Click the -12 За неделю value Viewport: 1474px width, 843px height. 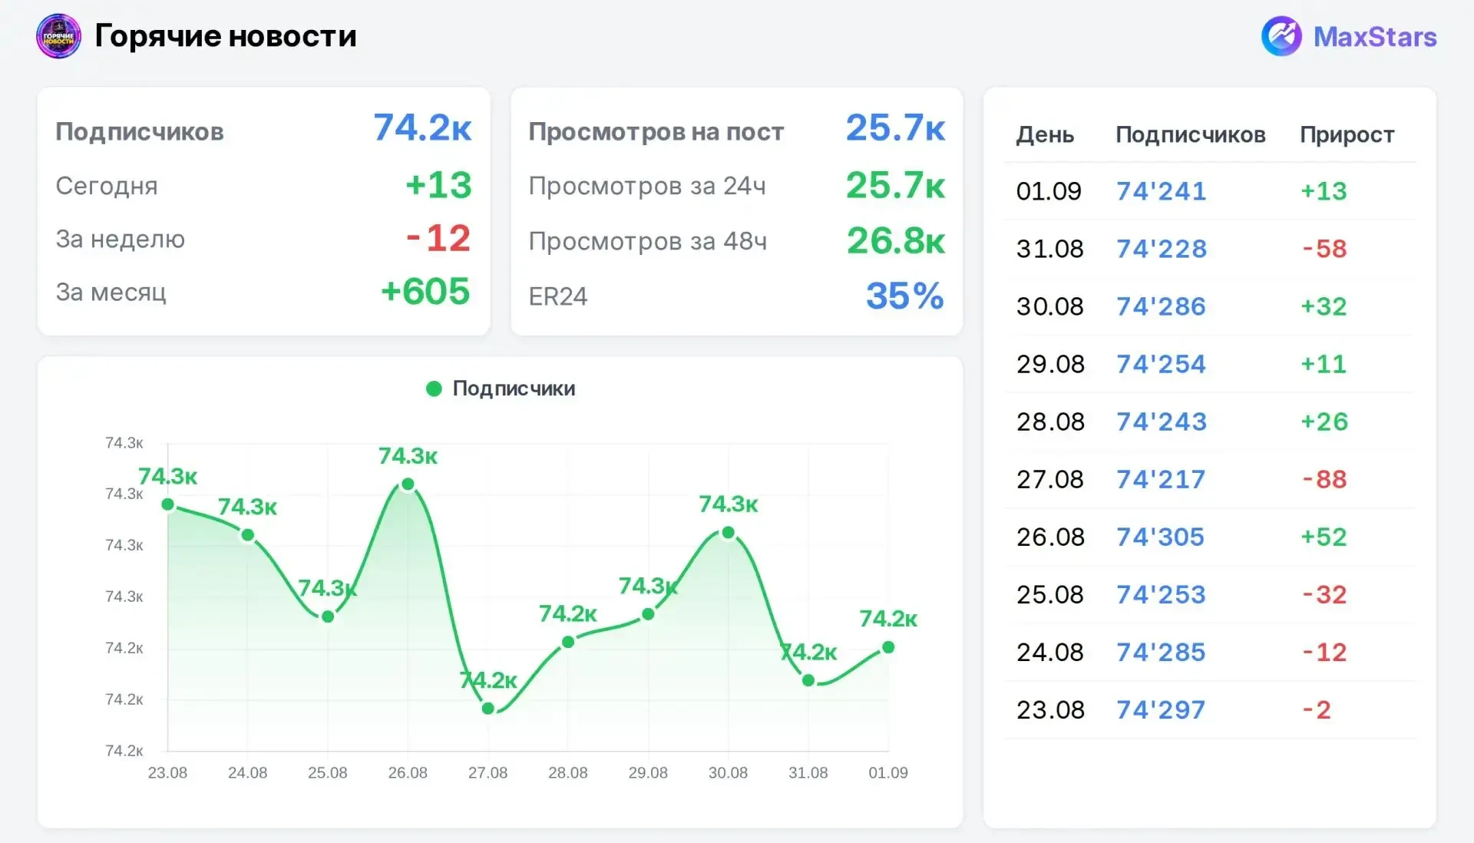[438, 238]
